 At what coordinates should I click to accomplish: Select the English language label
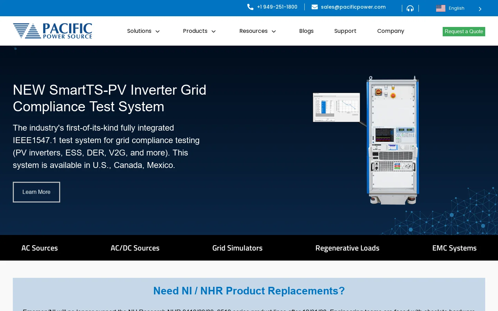(x=456, y=8)
